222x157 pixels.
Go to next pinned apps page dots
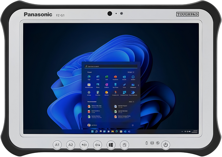[138, 86]
